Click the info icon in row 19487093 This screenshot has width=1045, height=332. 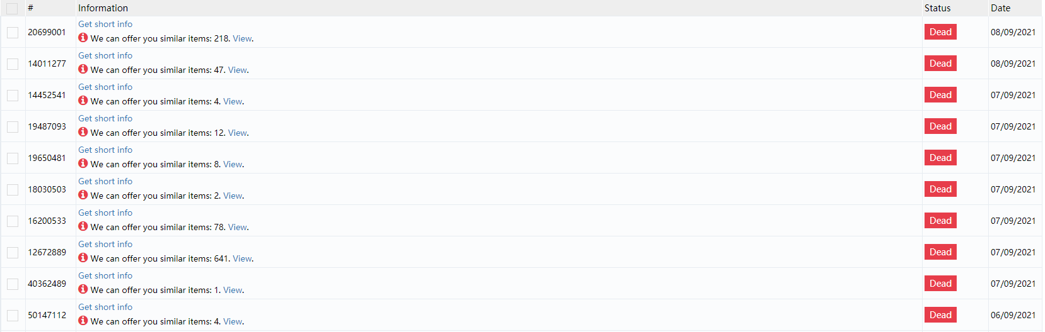(83, 132)
